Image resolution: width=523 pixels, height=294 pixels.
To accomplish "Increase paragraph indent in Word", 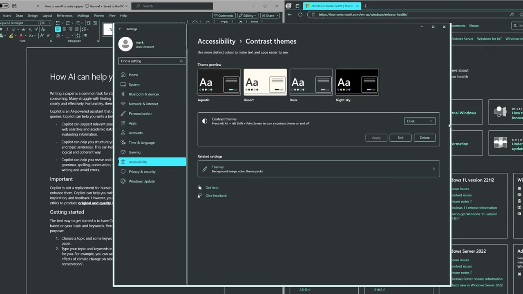I will pos(95,23).
